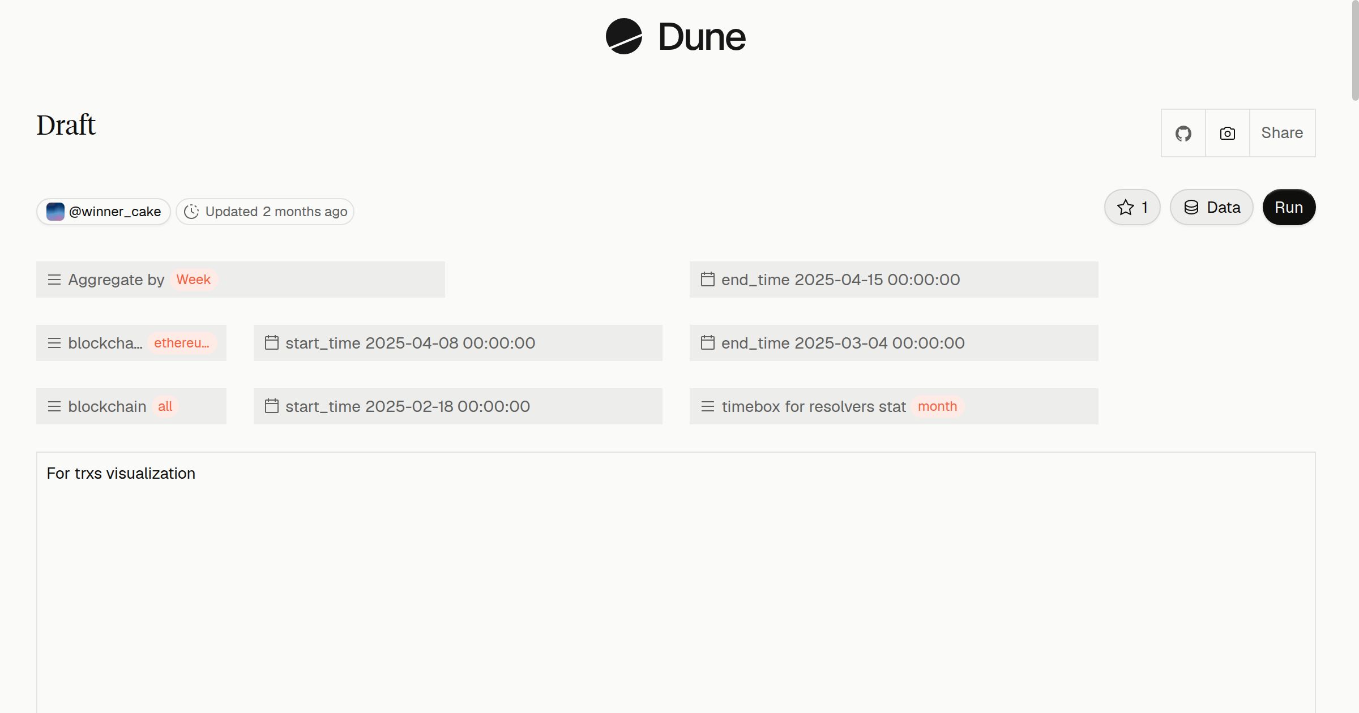Click the 'For trxs visualization' text
The width and height of the screenshot is (1359, 713).
tap(121, 474)
